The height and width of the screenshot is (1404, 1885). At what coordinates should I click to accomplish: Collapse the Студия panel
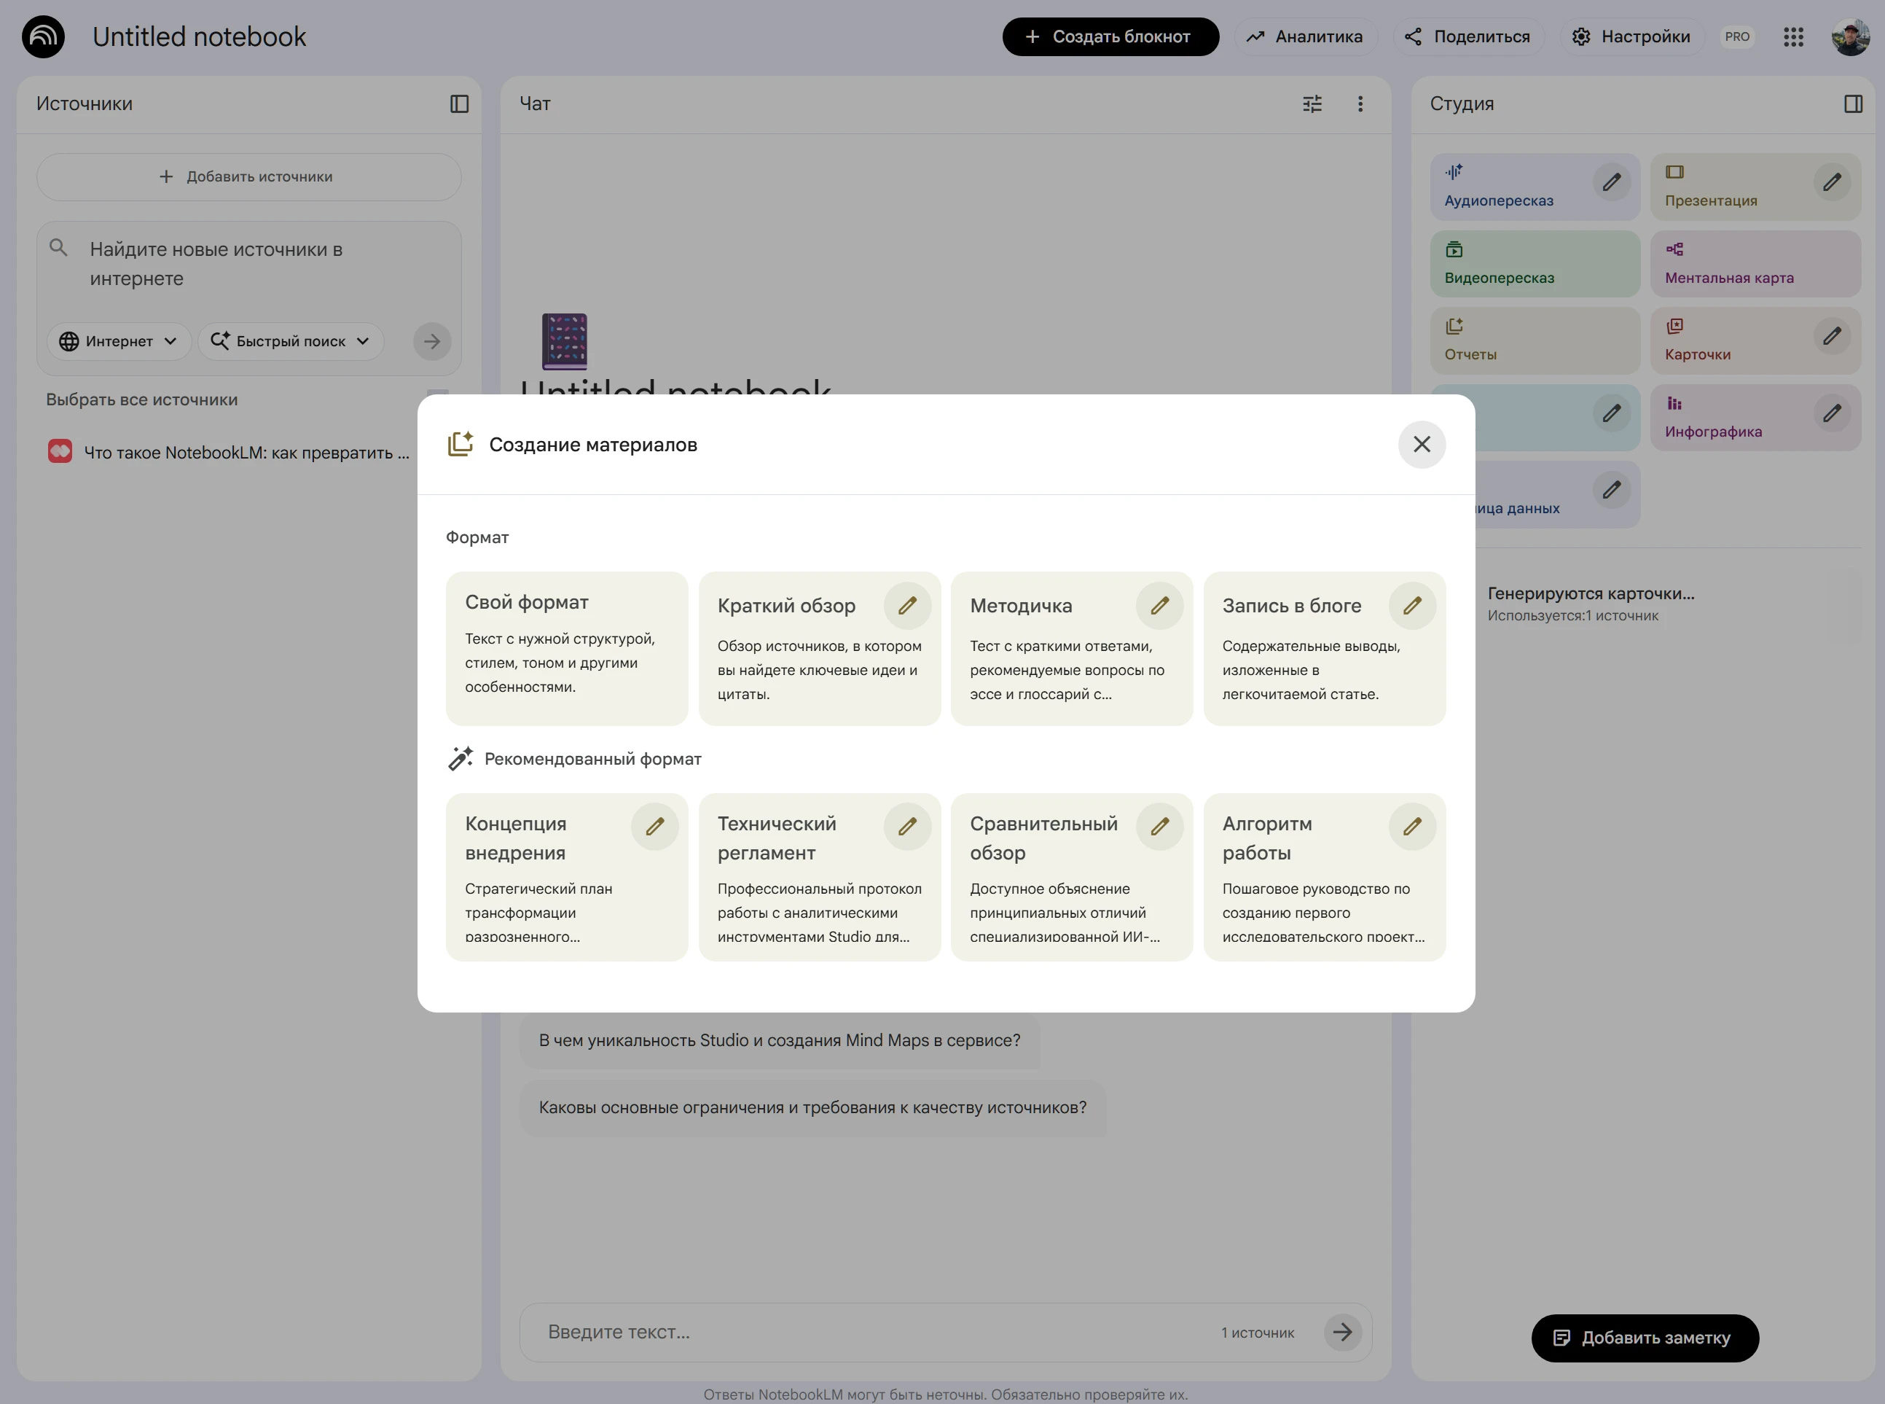pos(1853,104)
